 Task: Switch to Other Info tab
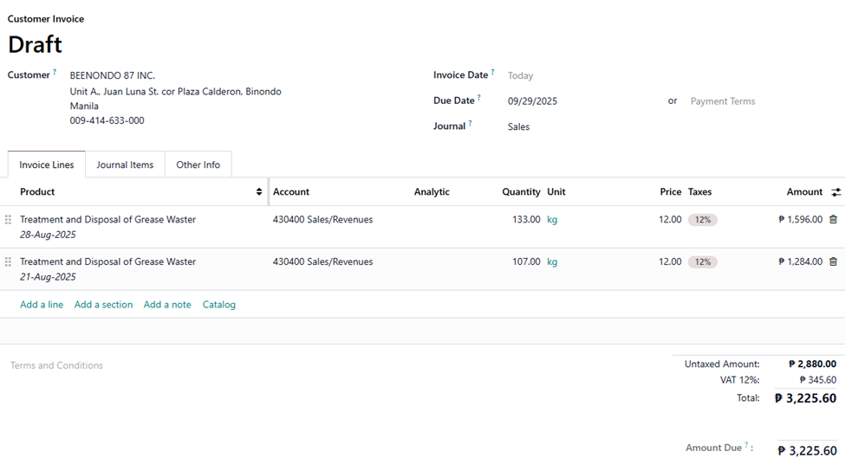pos(198,165)
